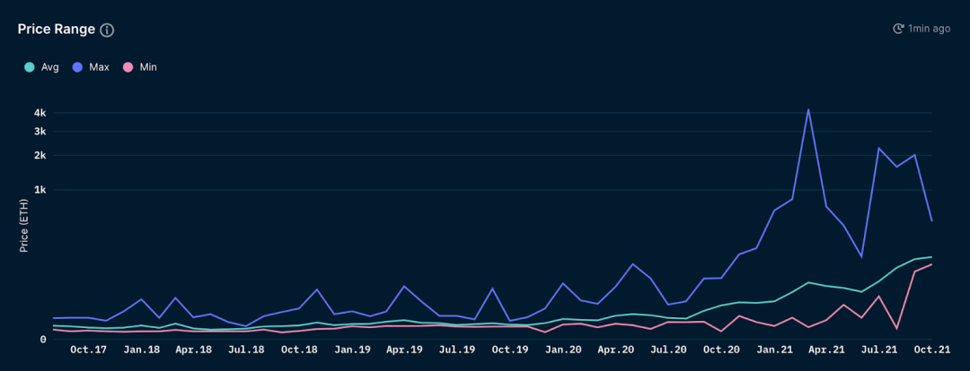970x371 pixels.
Task: Click the 2k y-axis label
Action: 40,156
